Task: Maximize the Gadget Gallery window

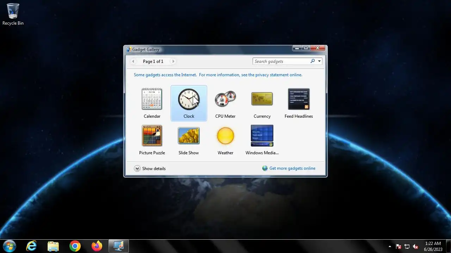Action: pos(306,48)
